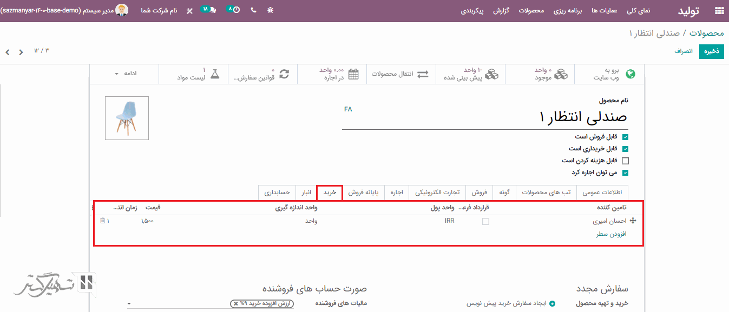This screenshot has height=312, width=729.
Task: Open the 'پیکربندی' menu
Action: (x=472, y=10)
